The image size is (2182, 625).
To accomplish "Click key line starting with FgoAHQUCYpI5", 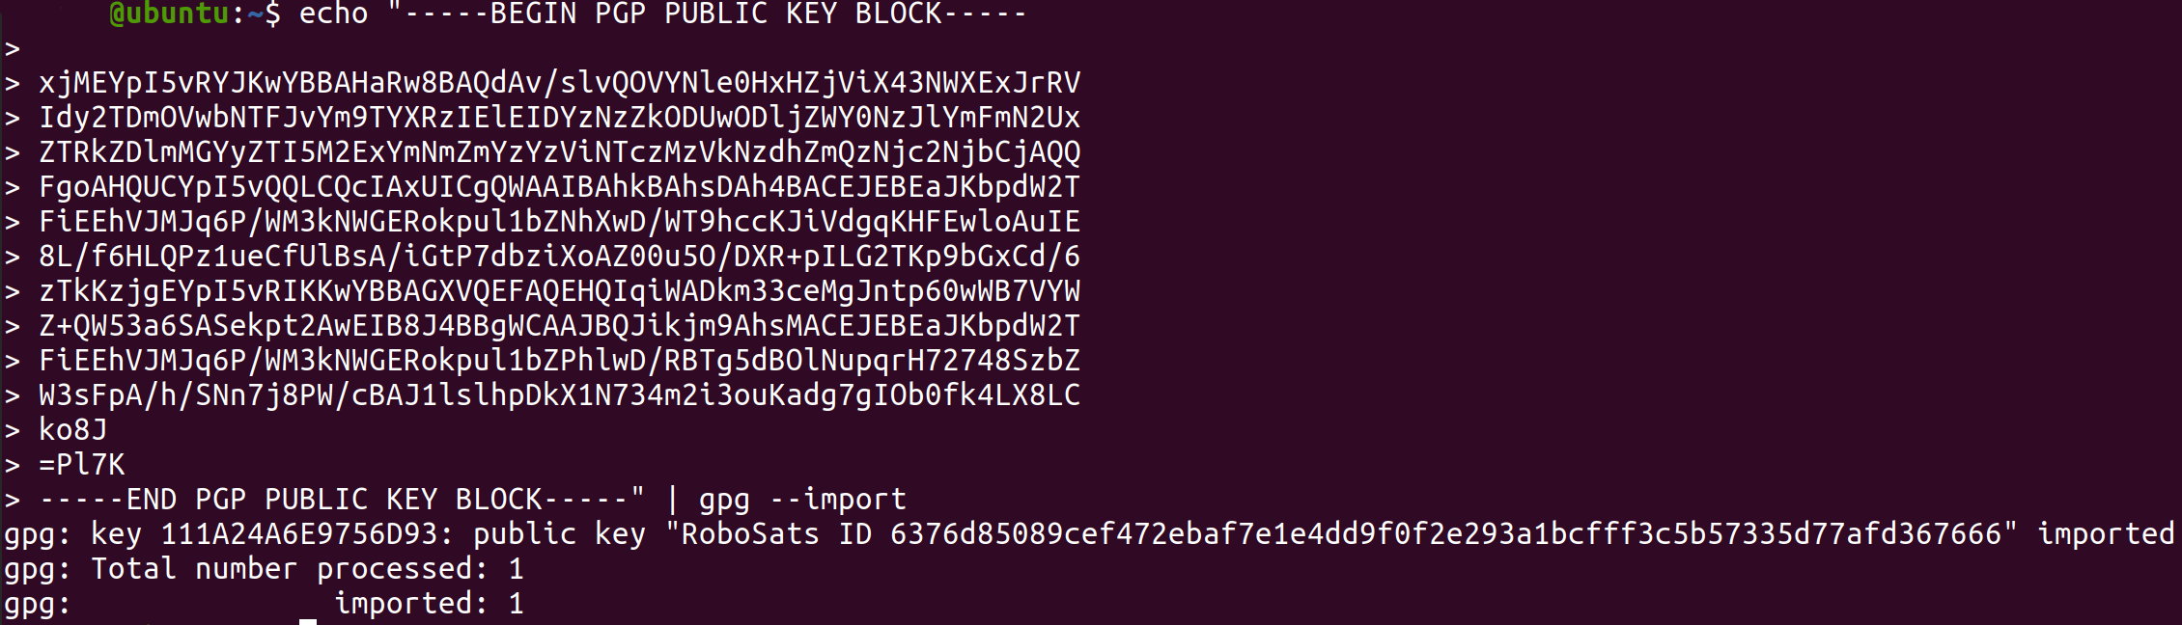I will [559, 187].
